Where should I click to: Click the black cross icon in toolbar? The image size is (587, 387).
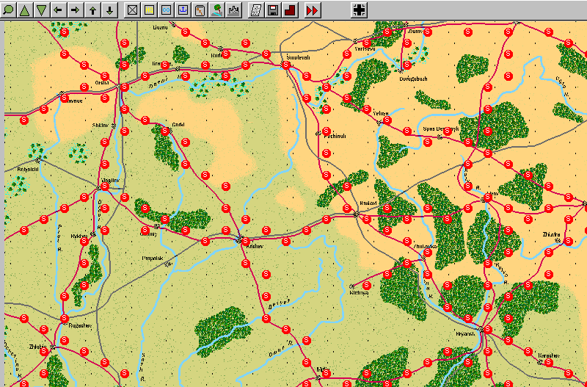click(359, 10)
